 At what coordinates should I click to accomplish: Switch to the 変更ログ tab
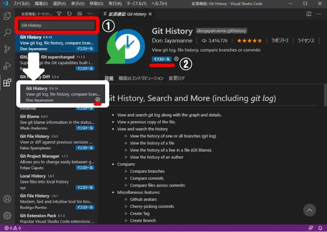coord(177,78)
